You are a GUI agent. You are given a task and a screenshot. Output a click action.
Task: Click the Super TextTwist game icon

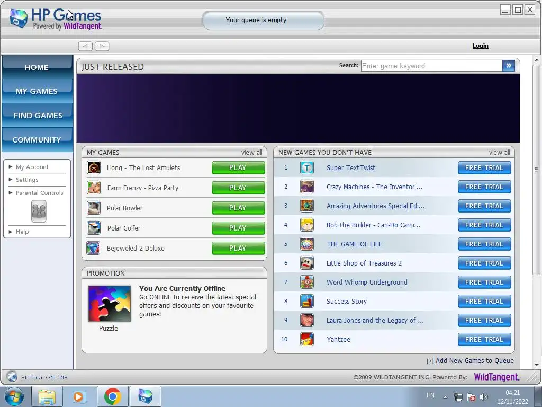(x=307, y=168)
